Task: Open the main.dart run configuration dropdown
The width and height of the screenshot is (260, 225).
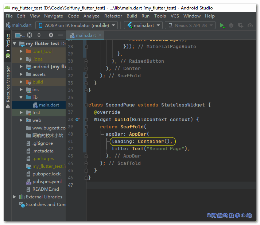Action: pyautogui.click(x=143, y=25)
